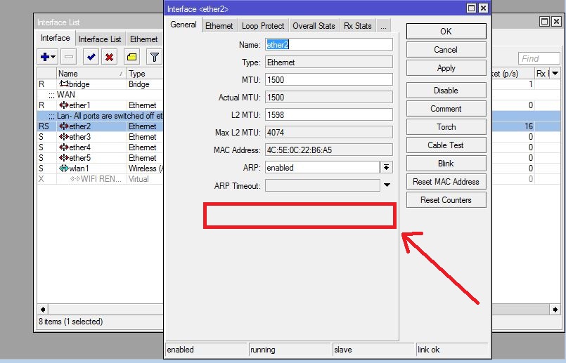The height and width of the screenshot is (363, 566).
Task: Open the Loop Protect tab
Action: [x=263, y=26]
